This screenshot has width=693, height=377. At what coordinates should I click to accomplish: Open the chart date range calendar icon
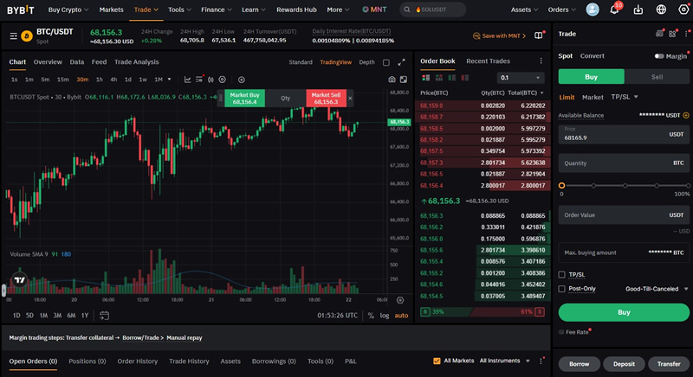click(x=104, y=316)
